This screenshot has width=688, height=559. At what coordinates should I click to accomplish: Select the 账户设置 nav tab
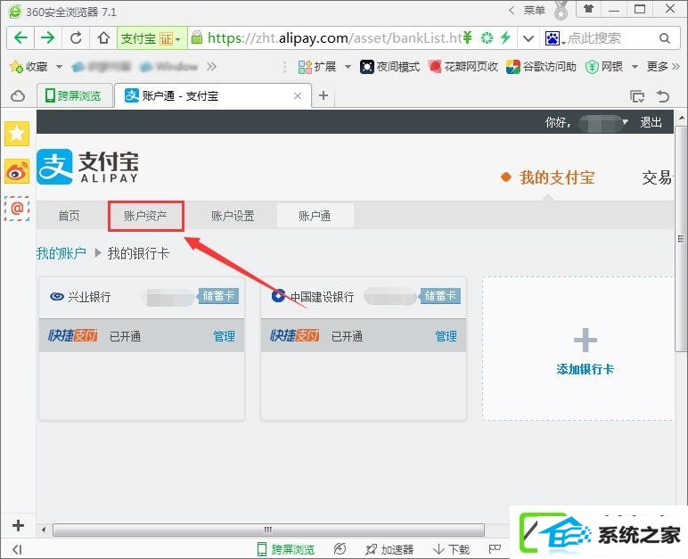coord(233,216)
